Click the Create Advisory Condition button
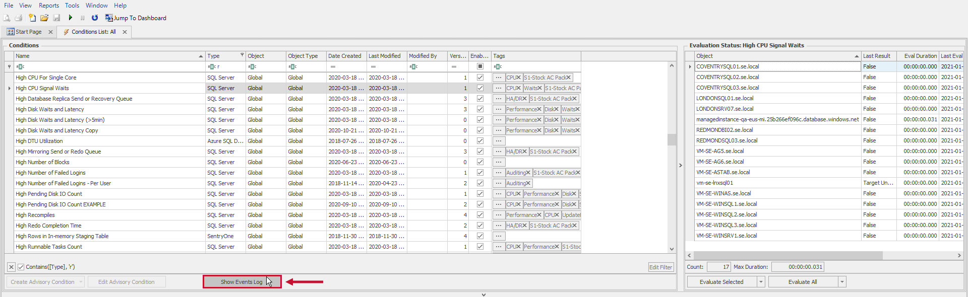The image size is (968, 297). [42, 282]
